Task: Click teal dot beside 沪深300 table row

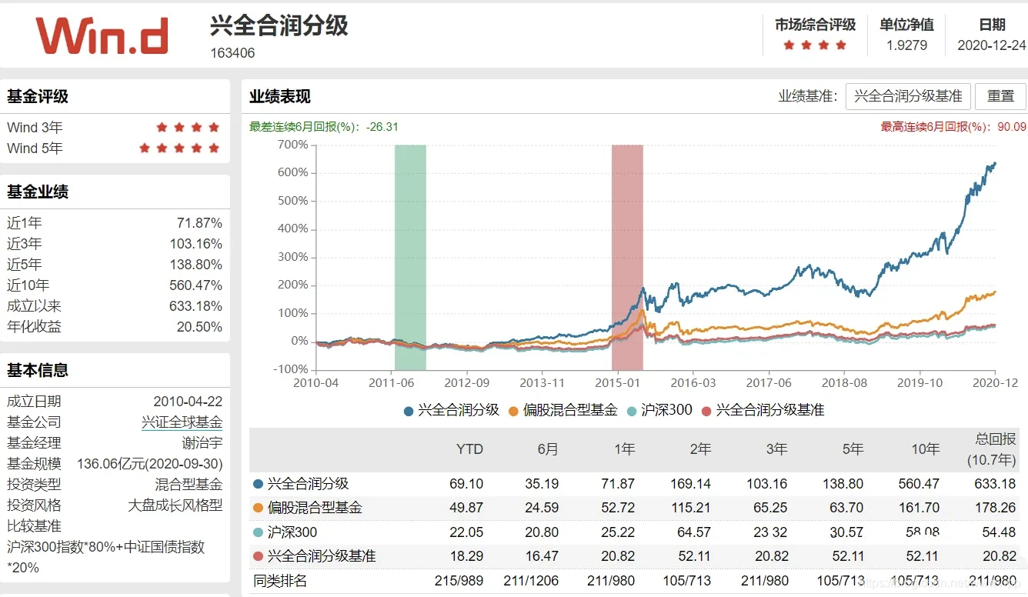Action: point(258,532)
